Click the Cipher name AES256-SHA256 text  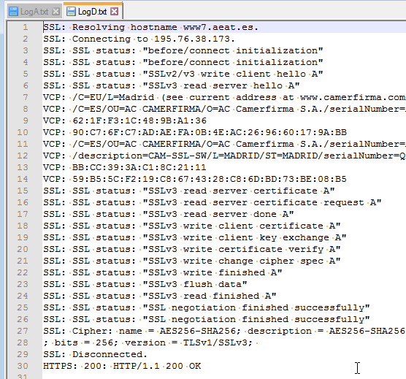[198, 331]
